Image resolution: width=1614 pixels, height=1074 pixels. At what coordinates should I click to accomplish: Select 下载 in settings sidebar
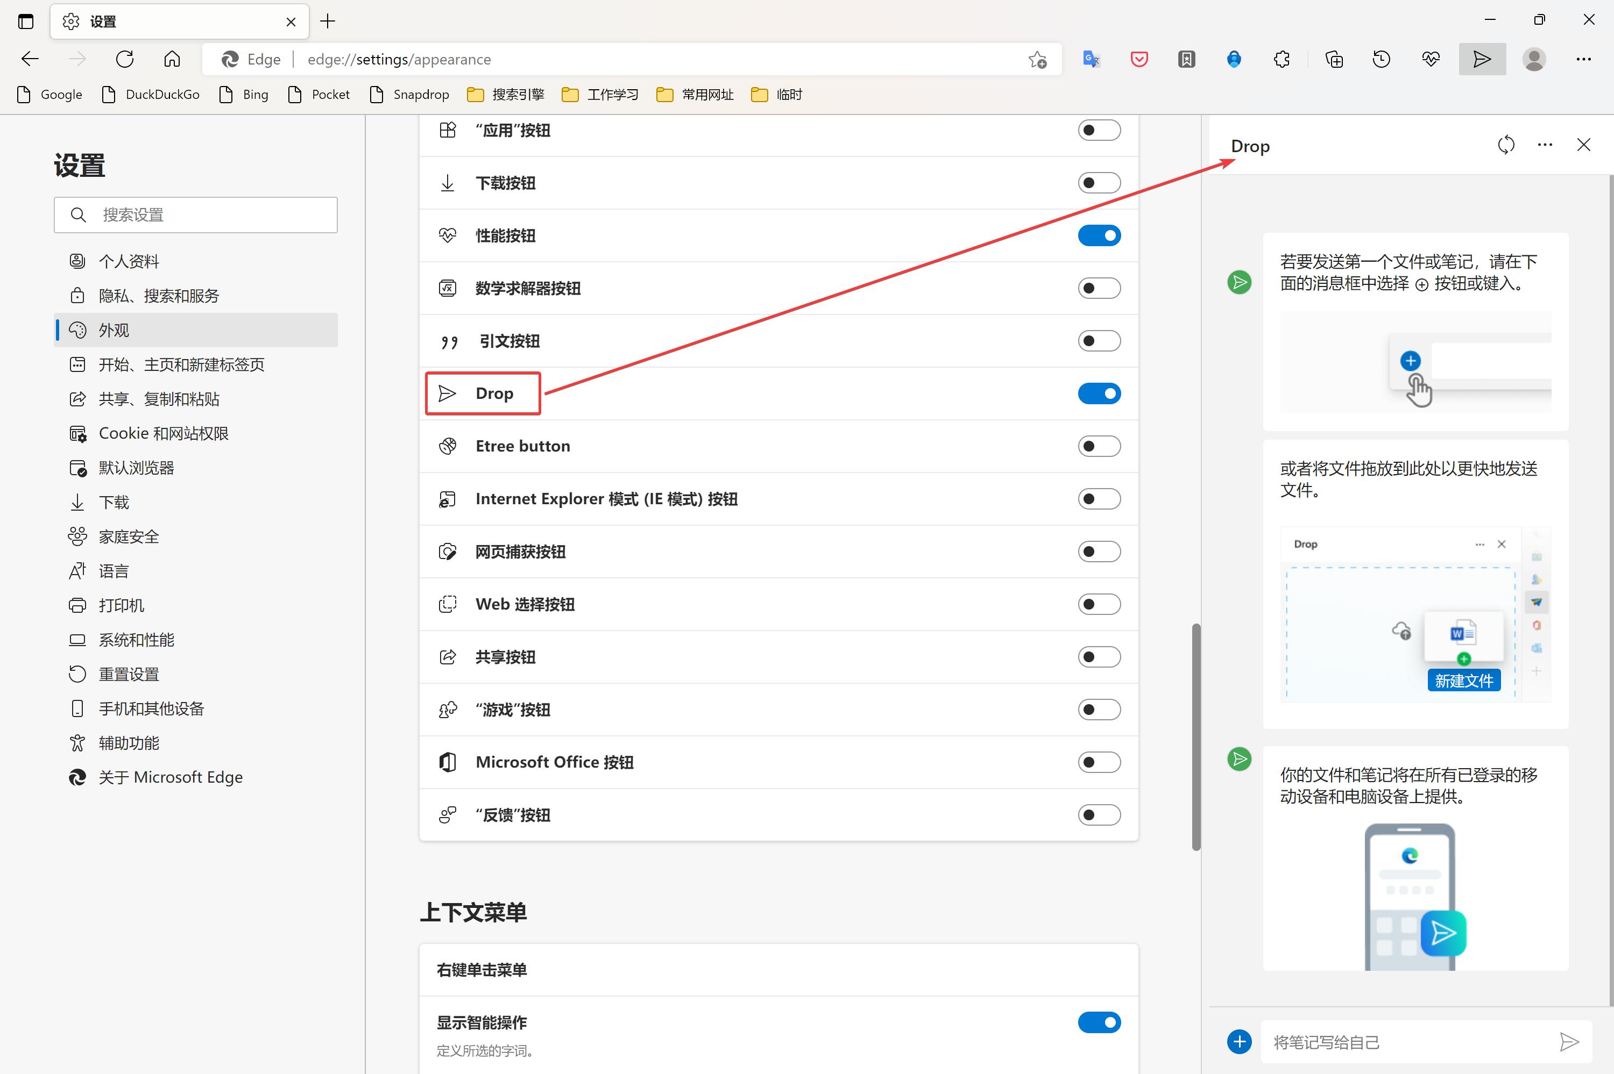pos(114,502)
